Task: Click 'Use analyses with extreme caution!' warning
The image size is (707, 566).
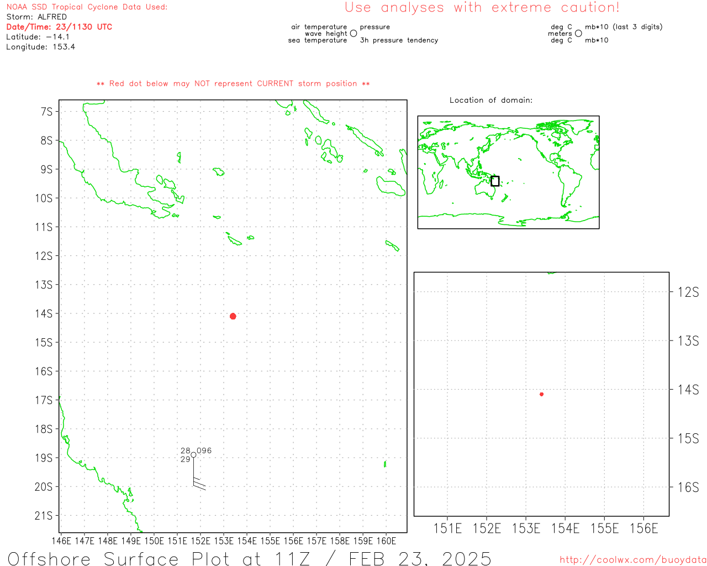Action: click(482, 8)
